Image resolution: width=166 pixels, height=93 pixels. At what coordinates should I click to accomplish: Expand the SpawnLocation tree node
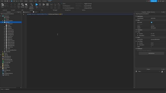(3, 21)
